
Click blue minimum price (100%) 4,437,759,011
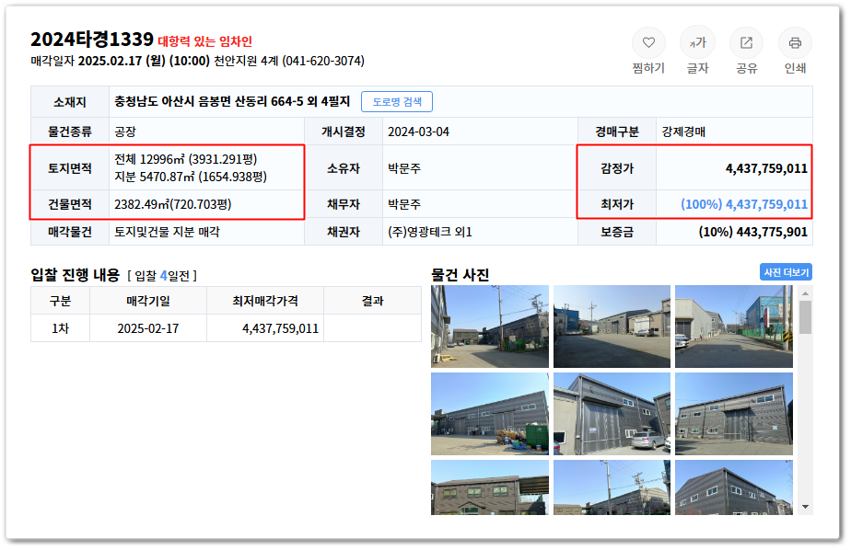[x=744, y=204]
